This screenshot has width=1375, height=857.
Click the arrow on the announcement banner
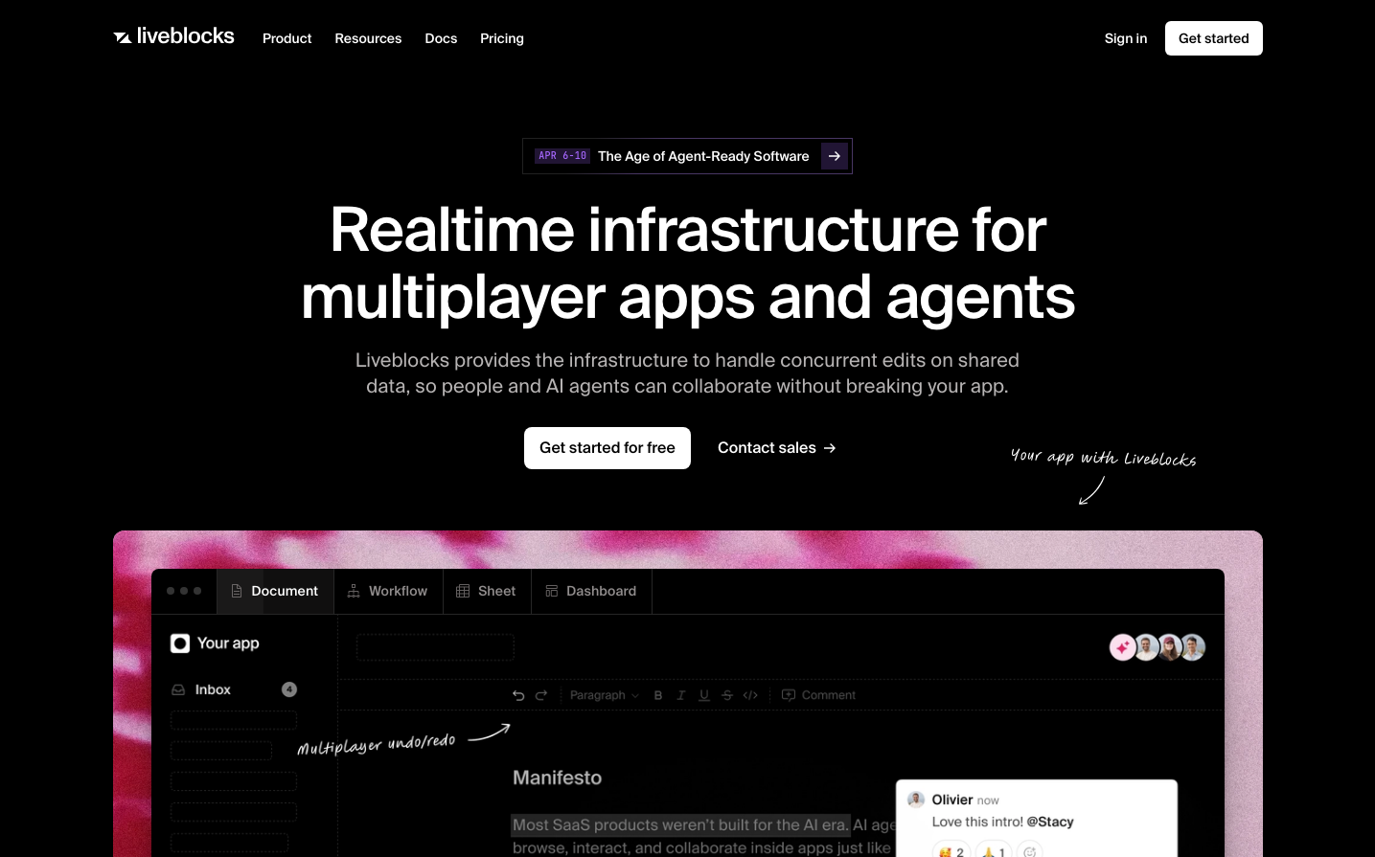click(835, 156)
